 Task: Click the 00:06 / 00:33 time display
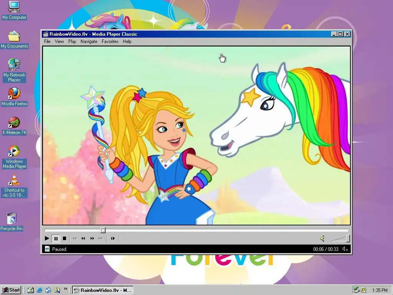pos(325,249)
